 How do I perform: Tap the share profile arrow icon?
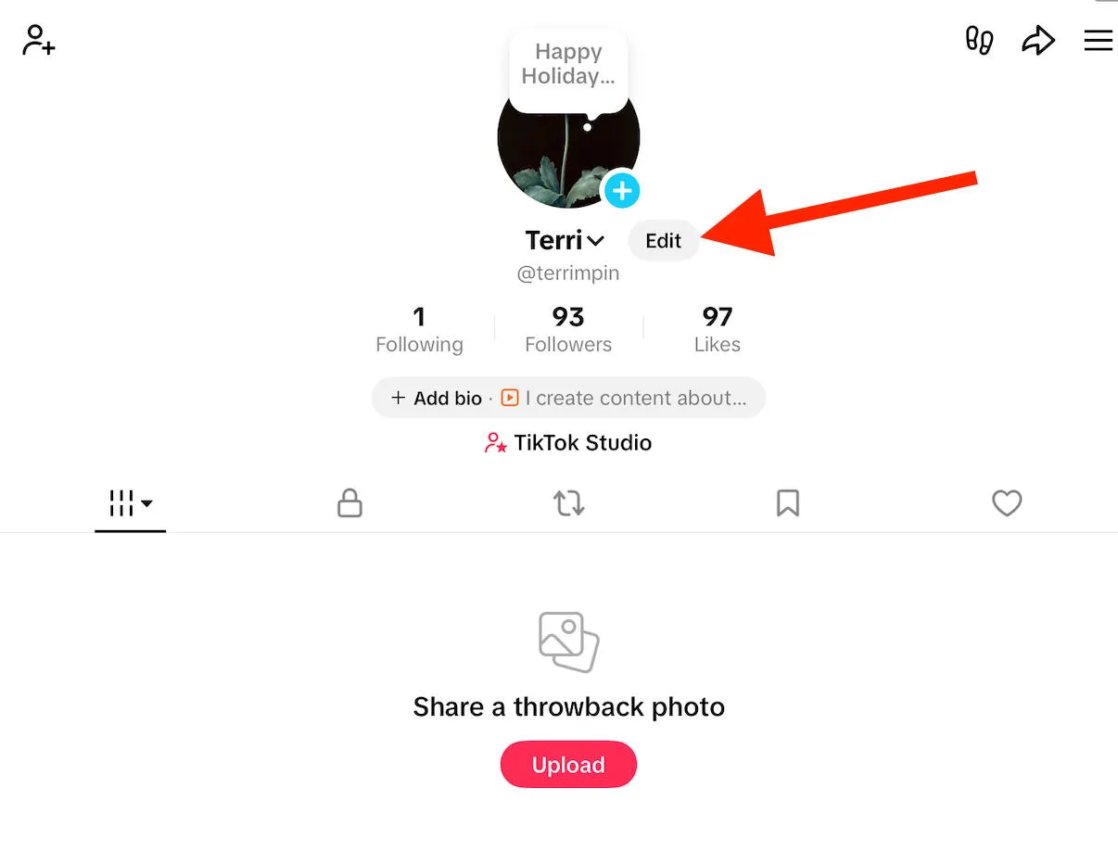pos(1038,41)
